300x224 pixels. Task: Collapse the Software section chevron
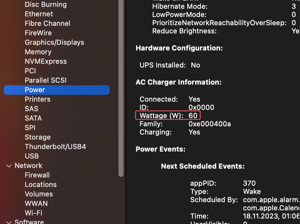[9, 222]
